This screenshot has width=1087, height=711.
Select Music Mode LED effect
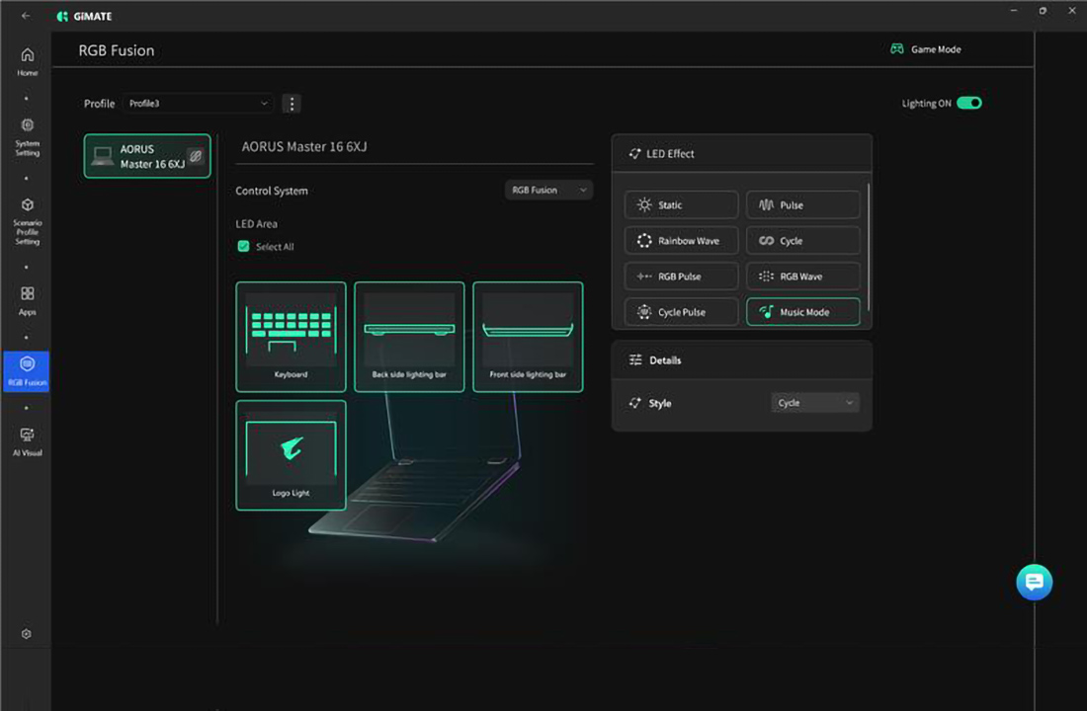[802, 312]
